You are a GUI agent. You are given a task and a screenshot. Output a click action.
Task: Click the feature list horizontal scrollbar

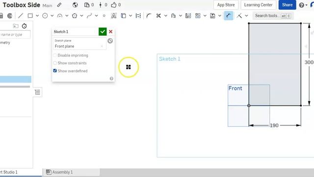[x=15, y=87]
